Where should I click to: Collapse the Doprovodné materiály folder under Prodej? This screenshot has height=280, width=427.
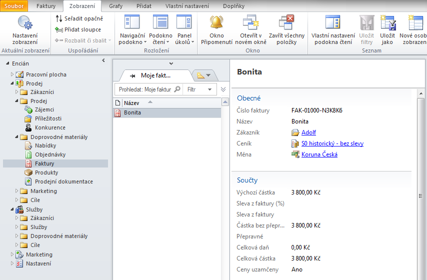[16, 136]
